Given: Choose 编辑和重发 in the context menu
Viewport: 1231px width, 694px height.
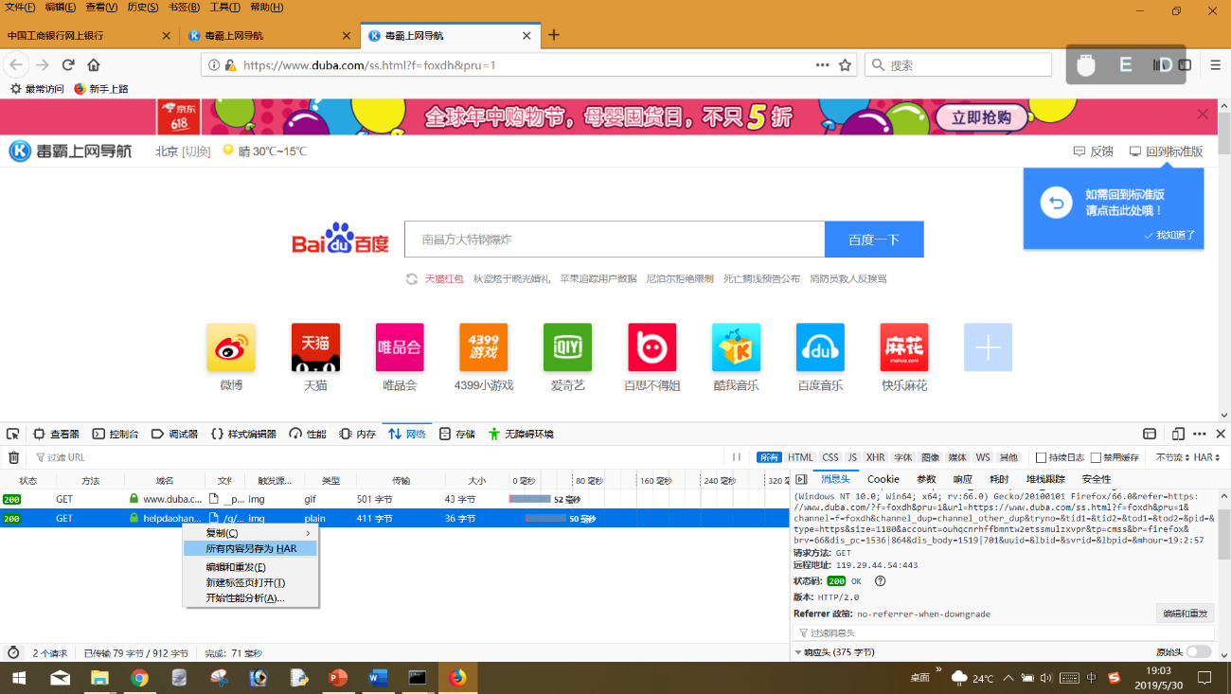Looking at the screenshot, I should click(251, 567).
